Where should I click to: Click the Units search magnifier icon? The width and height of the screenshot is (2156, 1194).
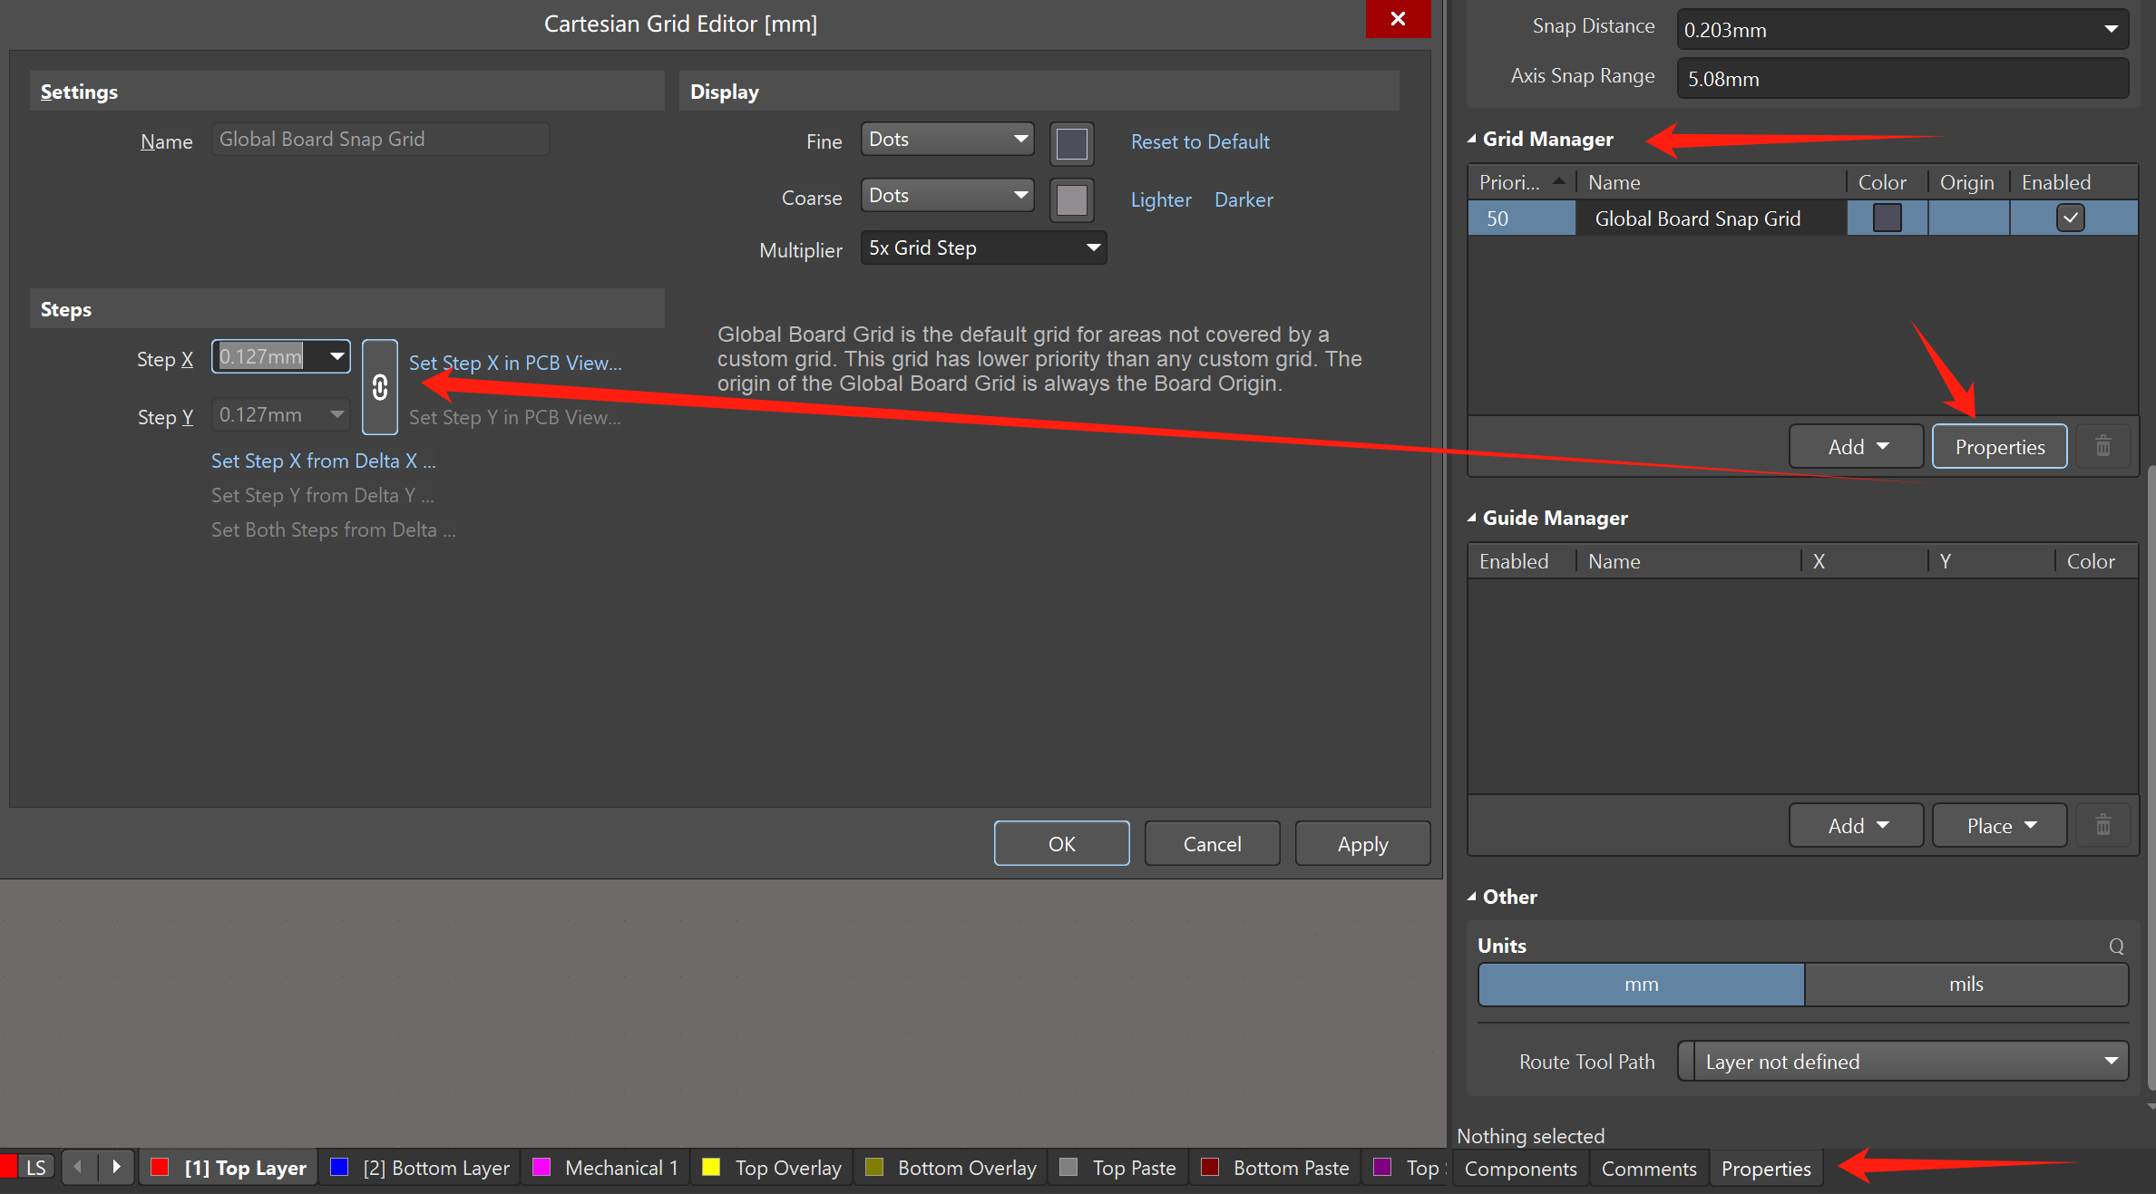2116,946
